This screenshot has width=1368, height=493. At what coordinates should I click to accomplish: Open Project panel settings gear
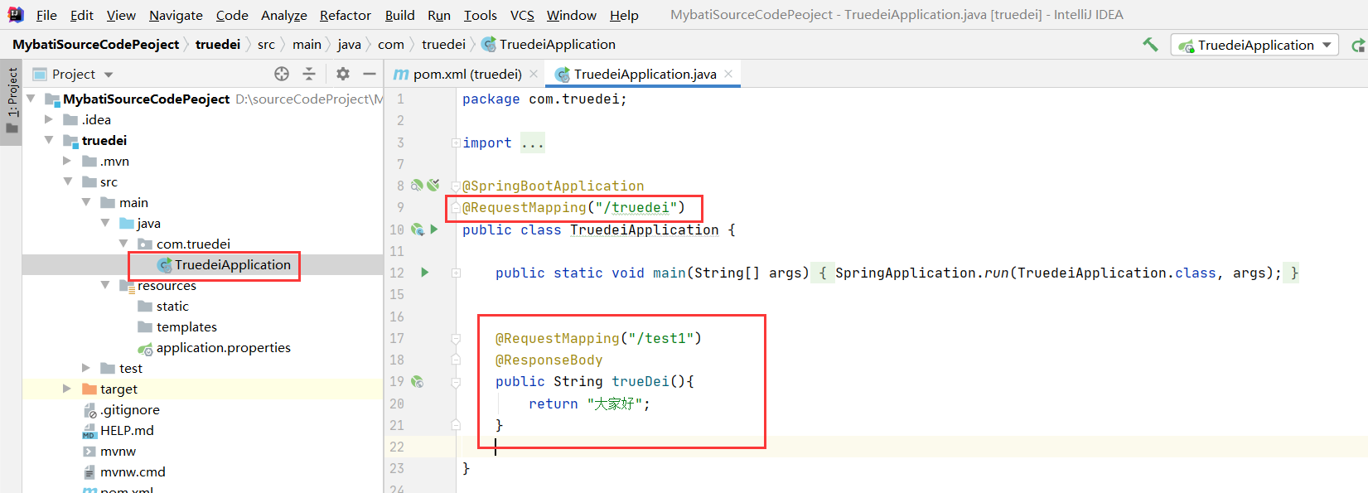(x=343, y=74)
